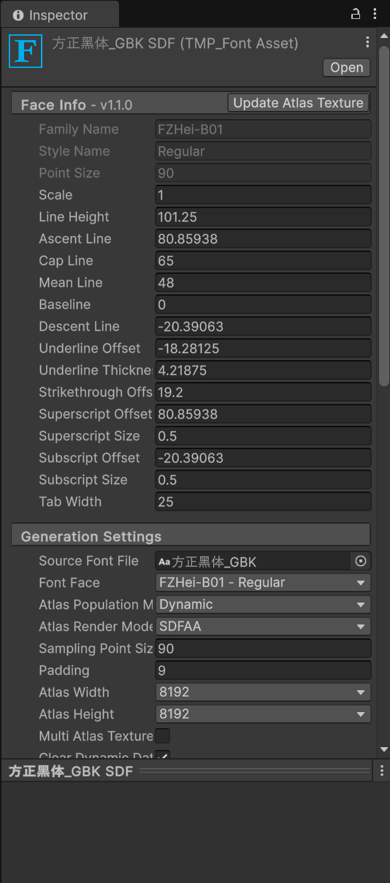This screenshot has height=883, width=390.
Task: Open the Atlas Width dropdown
Action: click(264, 692)
